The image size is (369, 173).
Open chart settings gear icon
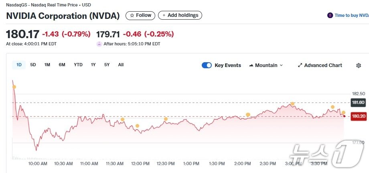click(x=359, y=65)
